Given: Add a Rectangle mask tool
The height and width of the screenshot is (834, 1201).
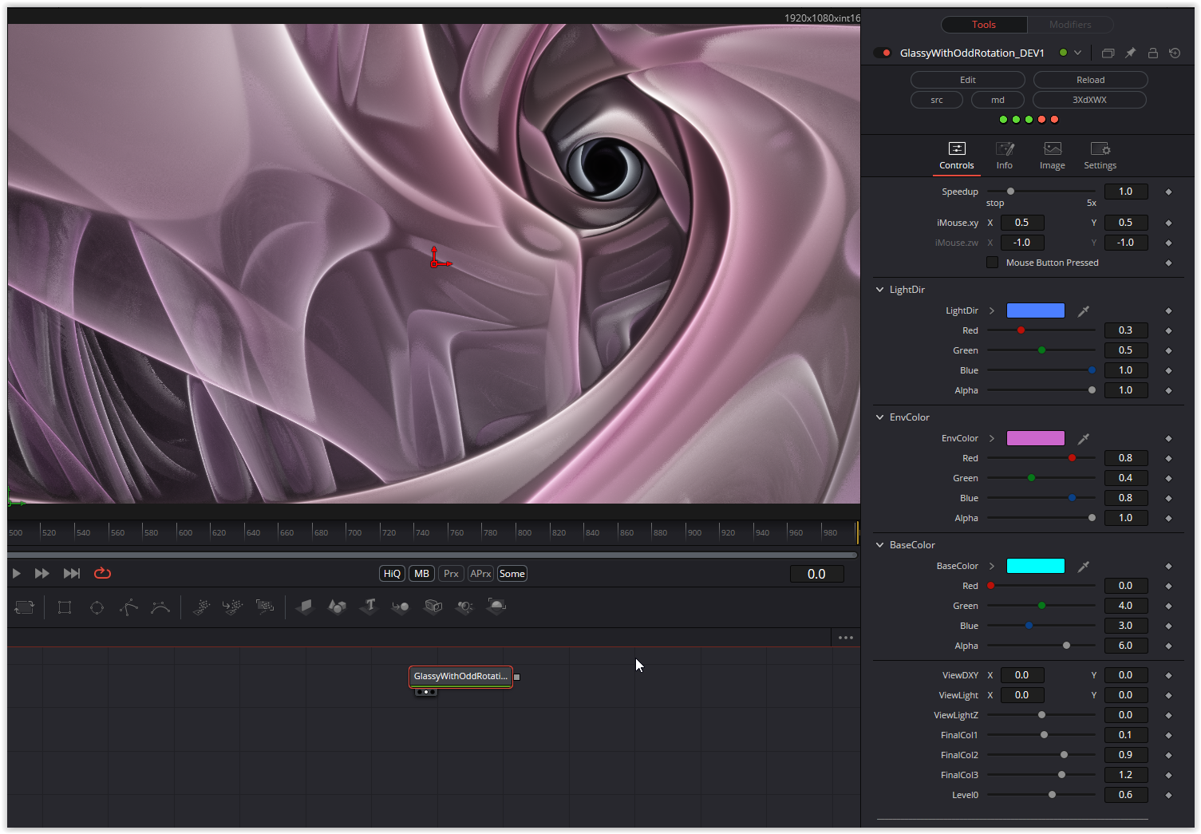Looking at the screenshot, I should click(65, 607).
